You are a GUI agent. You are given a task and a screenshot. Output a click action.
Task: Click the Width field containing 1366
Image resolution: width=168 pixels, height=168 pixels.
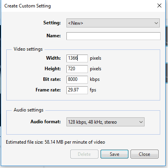pos(77,58)
